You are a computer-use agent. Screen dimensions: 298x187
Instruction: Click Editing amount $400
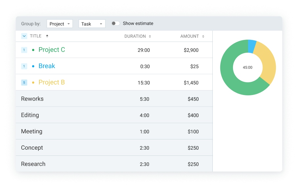point(193,115)
